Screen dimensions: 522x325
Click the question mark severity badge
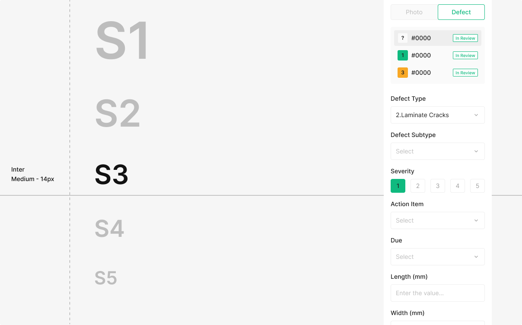click(402, 38)
